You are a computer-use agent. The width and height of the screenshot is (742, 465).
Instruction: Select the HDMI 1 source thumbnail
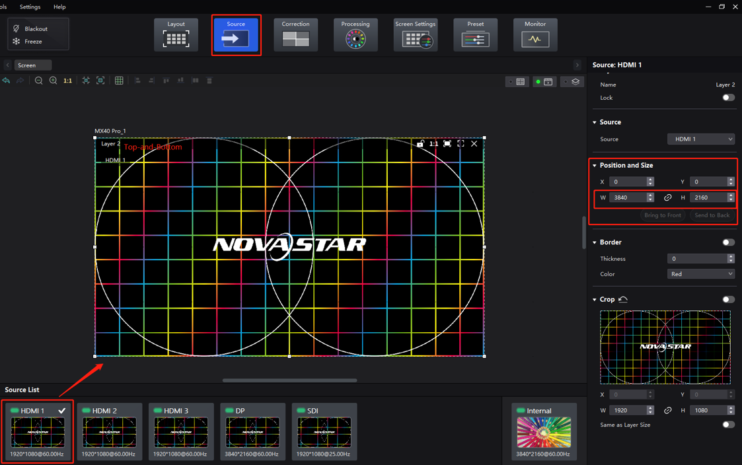38,432
